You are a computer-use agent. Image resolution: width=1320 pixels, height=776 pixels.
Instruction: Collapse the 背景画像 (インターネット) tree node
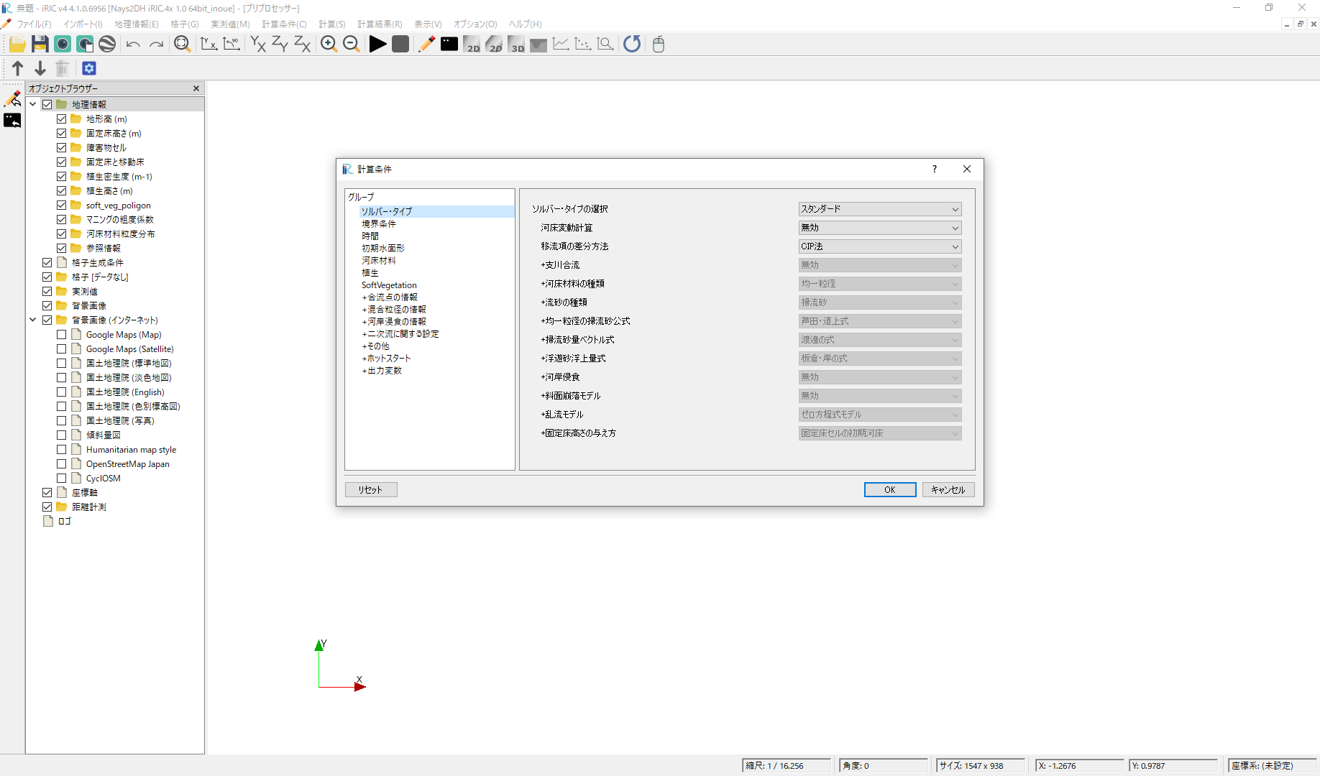click(x=33, y=320)
